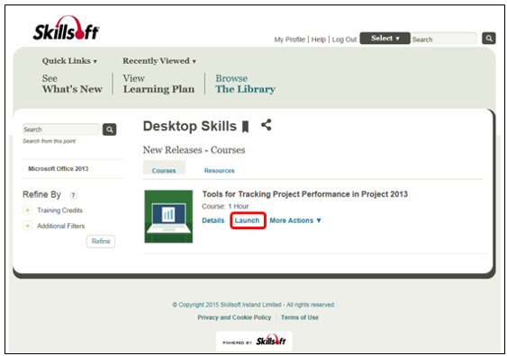Open the Terms of Use link

[x=300, y=317]
